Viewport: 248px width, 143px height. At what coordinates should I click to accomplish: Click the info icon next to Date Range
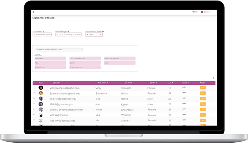pyautogui.click(x=68, y=32)
